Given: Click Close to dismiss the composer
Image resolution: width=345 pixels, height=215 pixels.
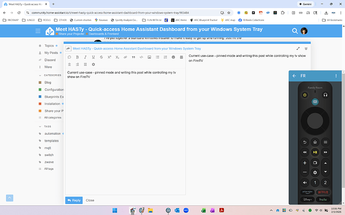Looking at the screenshot, I should tap(90, 200).
